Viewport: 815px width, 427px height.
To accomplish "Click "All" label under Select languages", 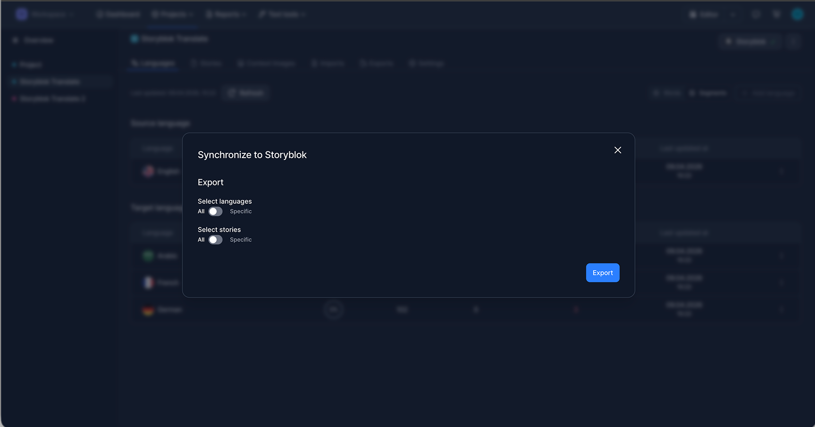I will pyautogui.click(x=201, y=211).
